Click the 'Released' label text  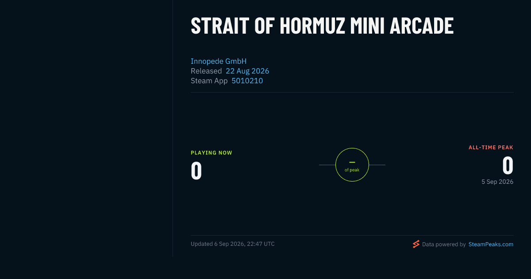(206, 71)
